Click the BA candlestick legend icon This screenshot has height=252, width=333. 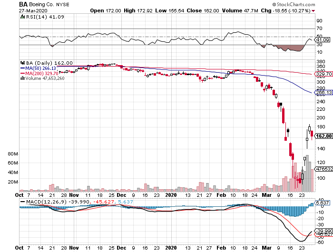22,63
